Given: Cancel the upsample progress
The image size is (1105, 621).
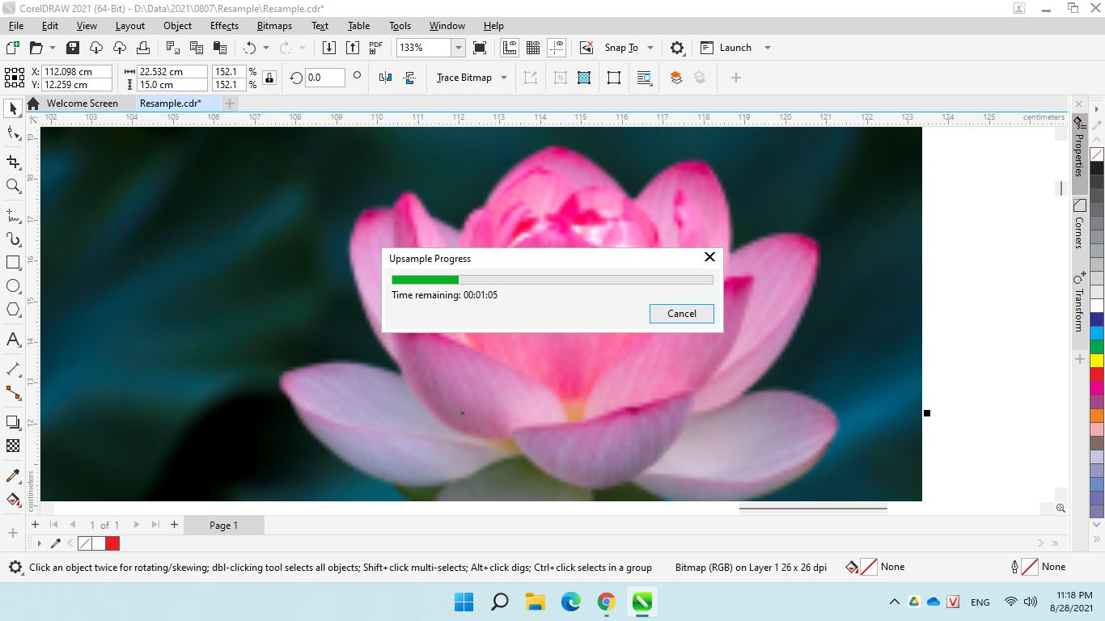Looking at the screenshot, I should pos(681,314).
